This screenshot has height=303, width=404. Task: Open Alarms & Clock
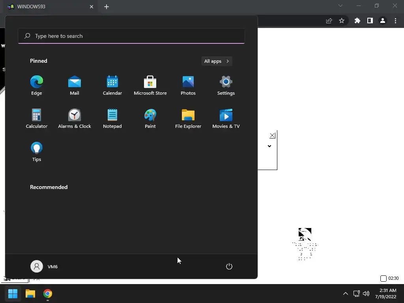(x=75, y=118)
